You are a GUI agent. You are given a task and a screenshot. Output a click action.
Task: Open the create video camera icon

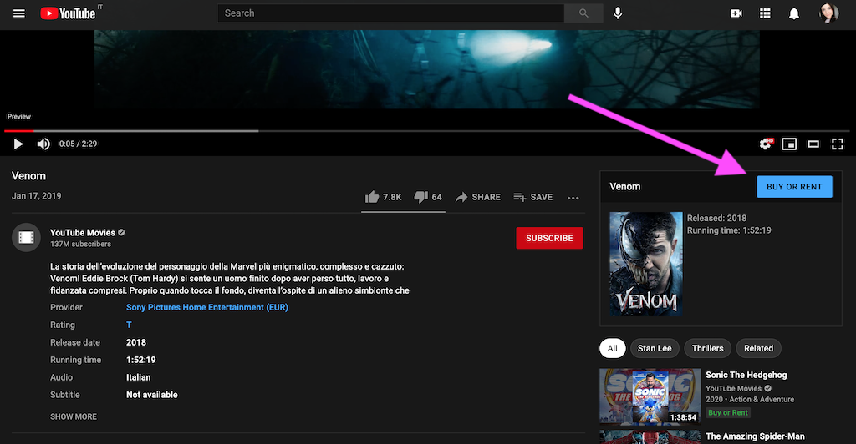coord(736,13)
